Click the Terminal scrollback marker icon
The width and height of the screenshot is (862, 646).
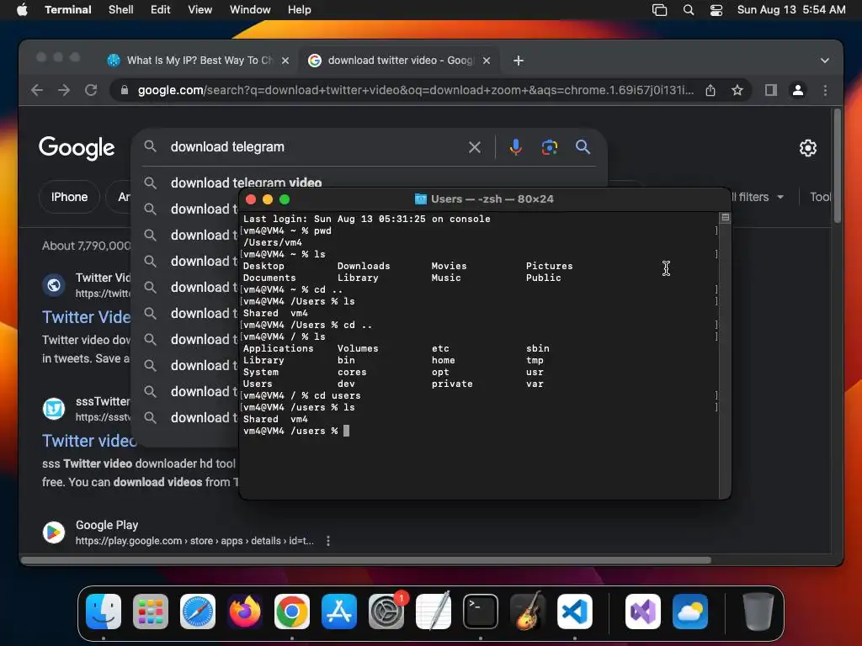[x=725, y=218]
